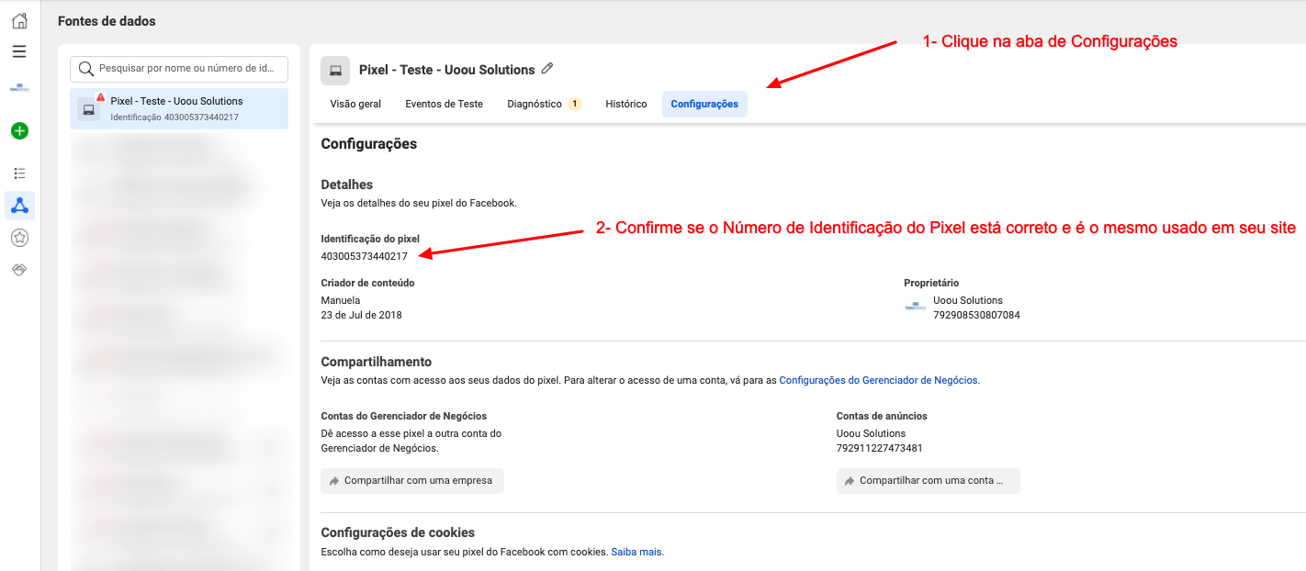Click the owner ID 792908530807084
The image size is (1306, 571).
(976, 315)
